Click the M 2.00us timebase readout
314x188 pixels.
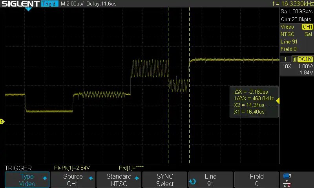(x=73, y=4)
